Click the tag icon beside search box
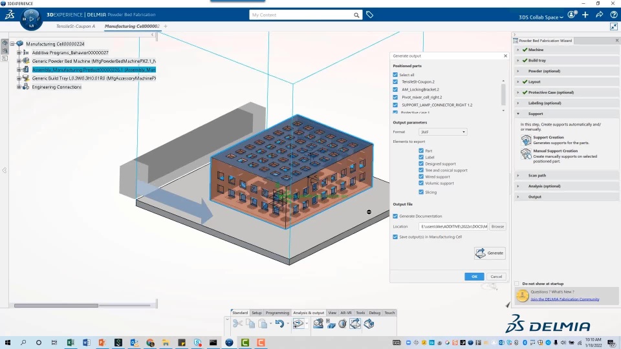This screenshot has height=349, width=621. tap(369, 15)
